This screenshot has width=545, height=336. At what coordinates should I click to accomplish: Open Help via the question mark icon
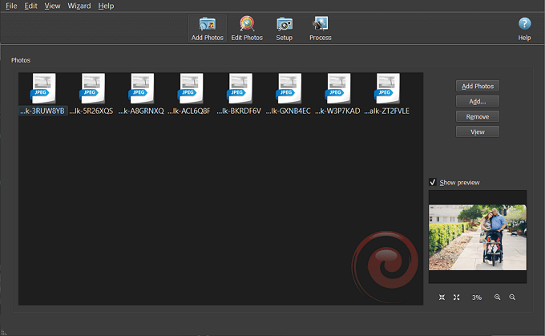[524, 29]
